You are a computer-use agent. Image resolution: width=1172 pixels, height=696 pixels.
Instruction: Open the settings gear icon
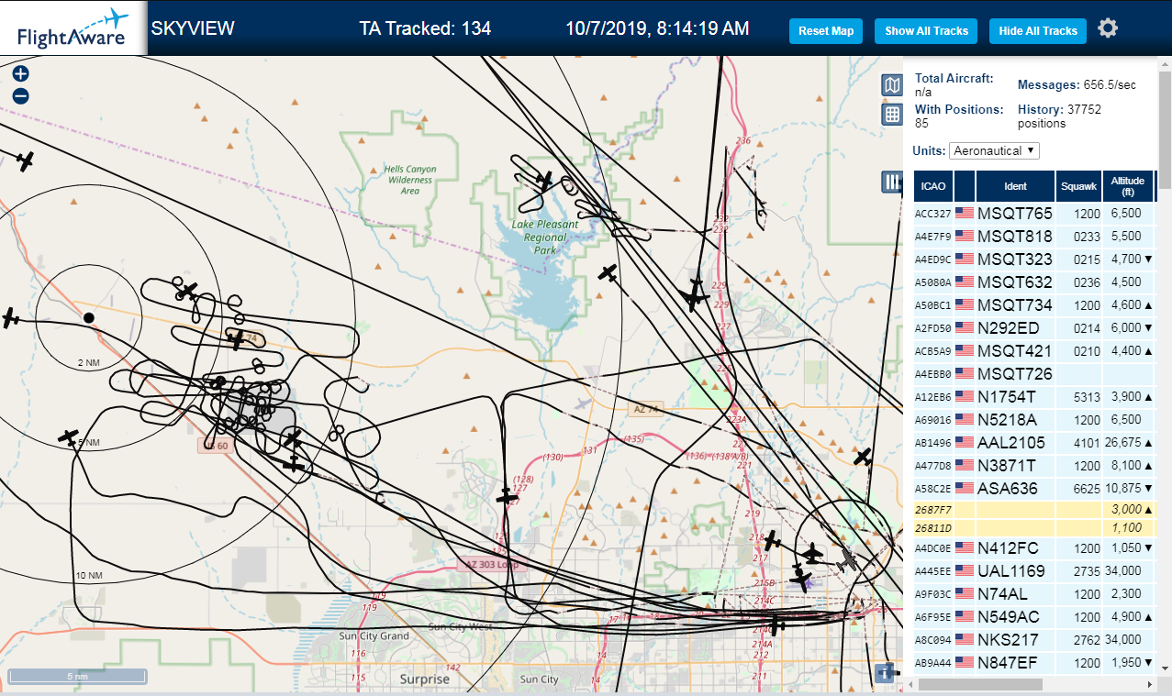pos(1108,28)
